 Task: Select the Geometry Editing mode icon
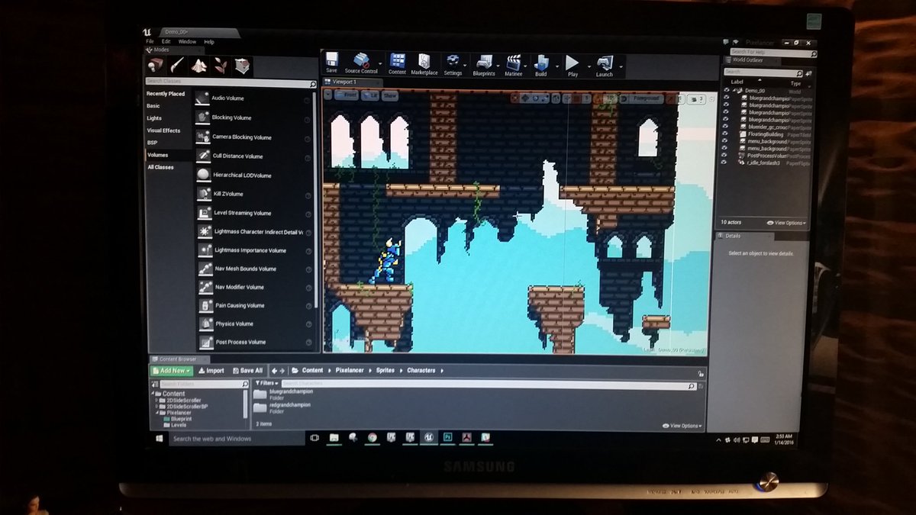click(243, 66)
